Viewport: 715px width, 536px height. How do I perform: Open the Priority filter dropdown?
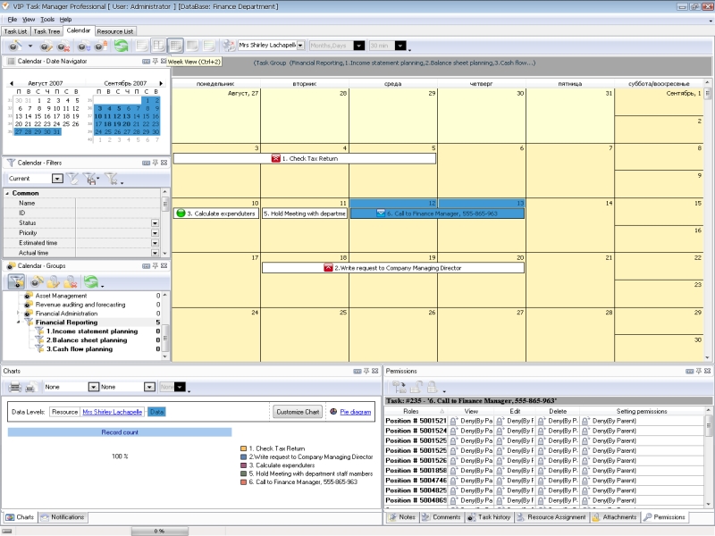(155, 233)
